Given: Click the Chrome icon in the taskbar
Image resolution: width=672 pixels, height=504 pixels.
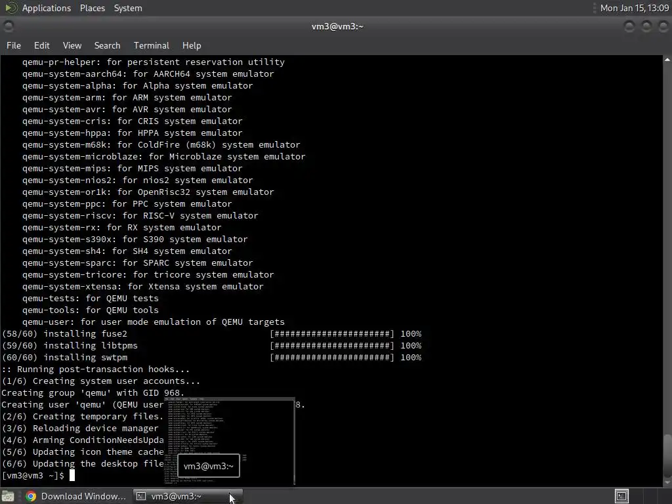Looking at the screenshot, I should coord(31,496).
